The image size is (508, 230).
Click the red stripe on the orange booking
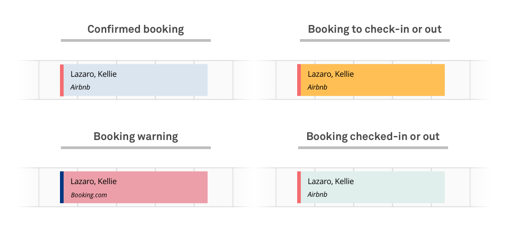coord(299,80)
